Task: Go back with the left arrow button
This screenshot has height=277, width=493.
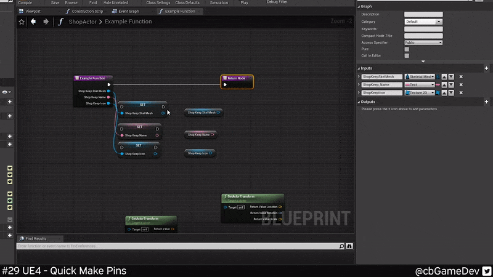Action: click(33, 22)
